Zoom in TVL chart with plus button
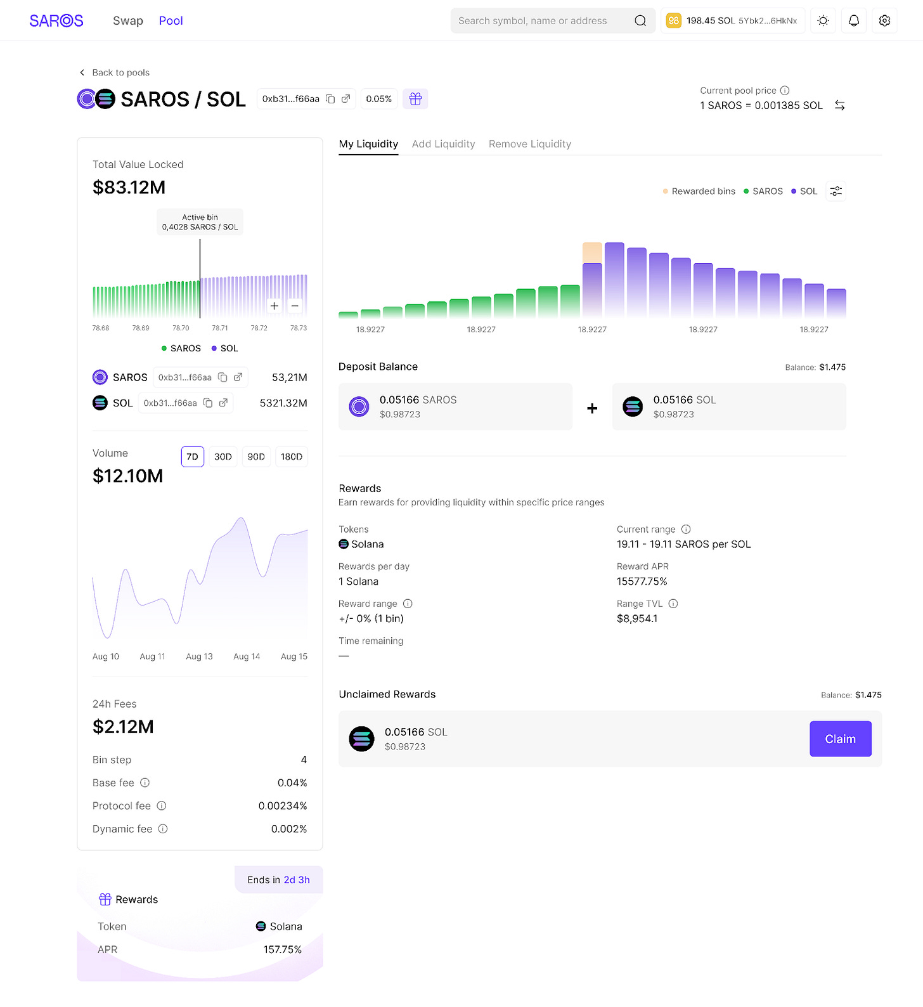This screenshot has width=923, height=1007. [274, 306]
